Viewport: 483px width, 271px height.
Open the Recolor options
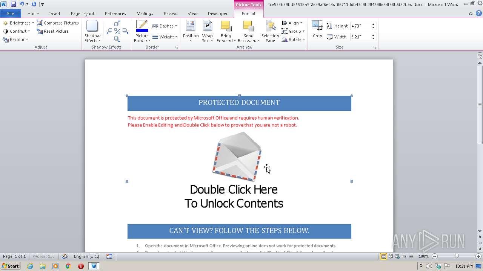click(15, 40)
